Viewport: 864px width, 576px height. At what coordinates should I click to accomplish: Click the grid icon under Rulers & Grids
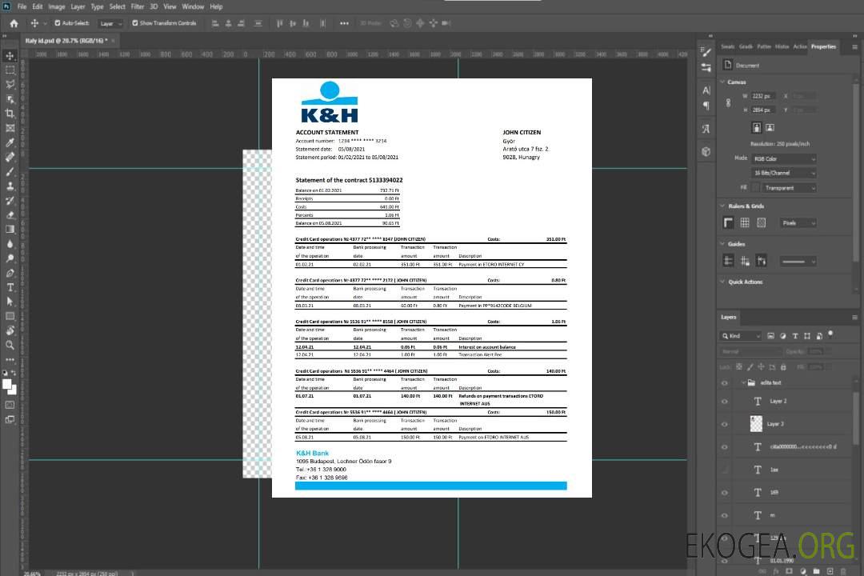(x=745, y=222)
